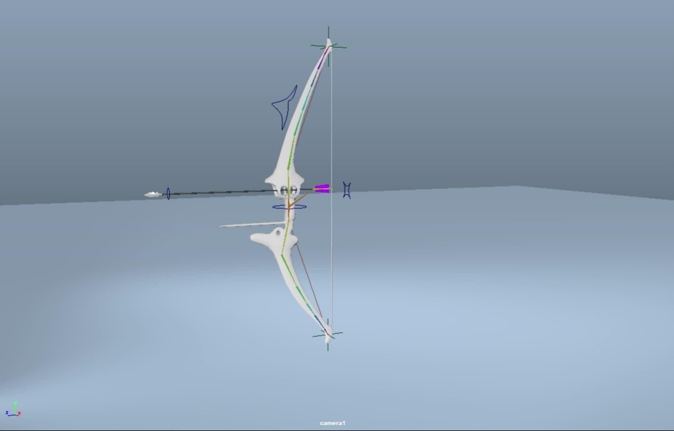Click the green Y axis on the view axis gizmo
The height and width of the screenshot is (431, 674).
pyautogui.click(x=15, y=407)
